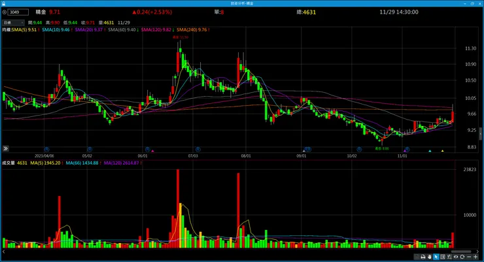The width and height of the screenshot is (484, 262).
Task: Click the 08/01 date axis label
Action: click(x=246, y=156)
